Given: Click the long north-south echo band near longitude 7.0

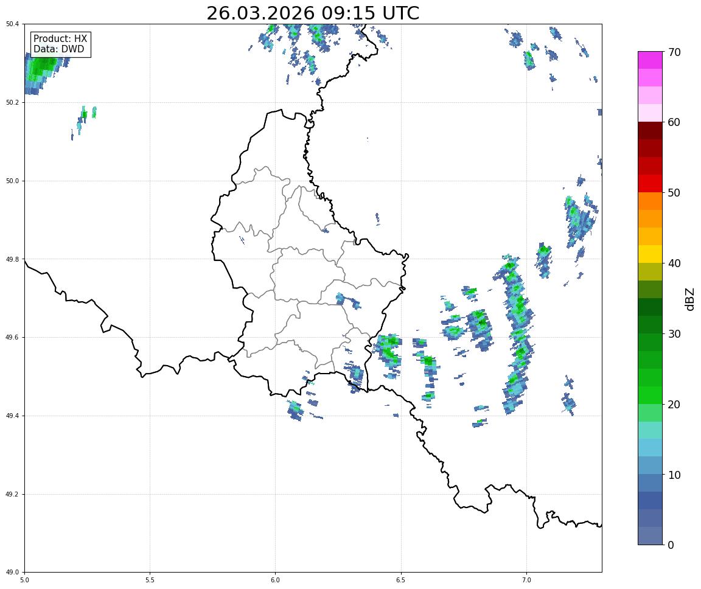Looking at the screenshot, I should point(517,333).
